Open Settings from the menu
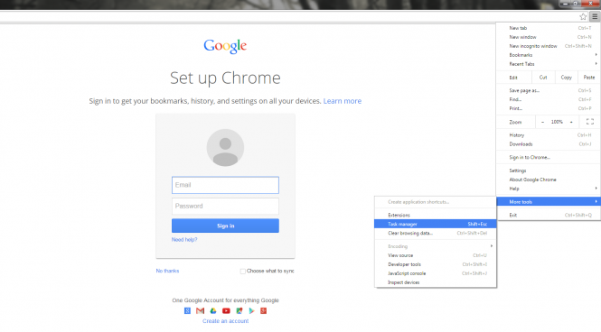This screenshot has height=332, width=601. [x=549, y=171]
